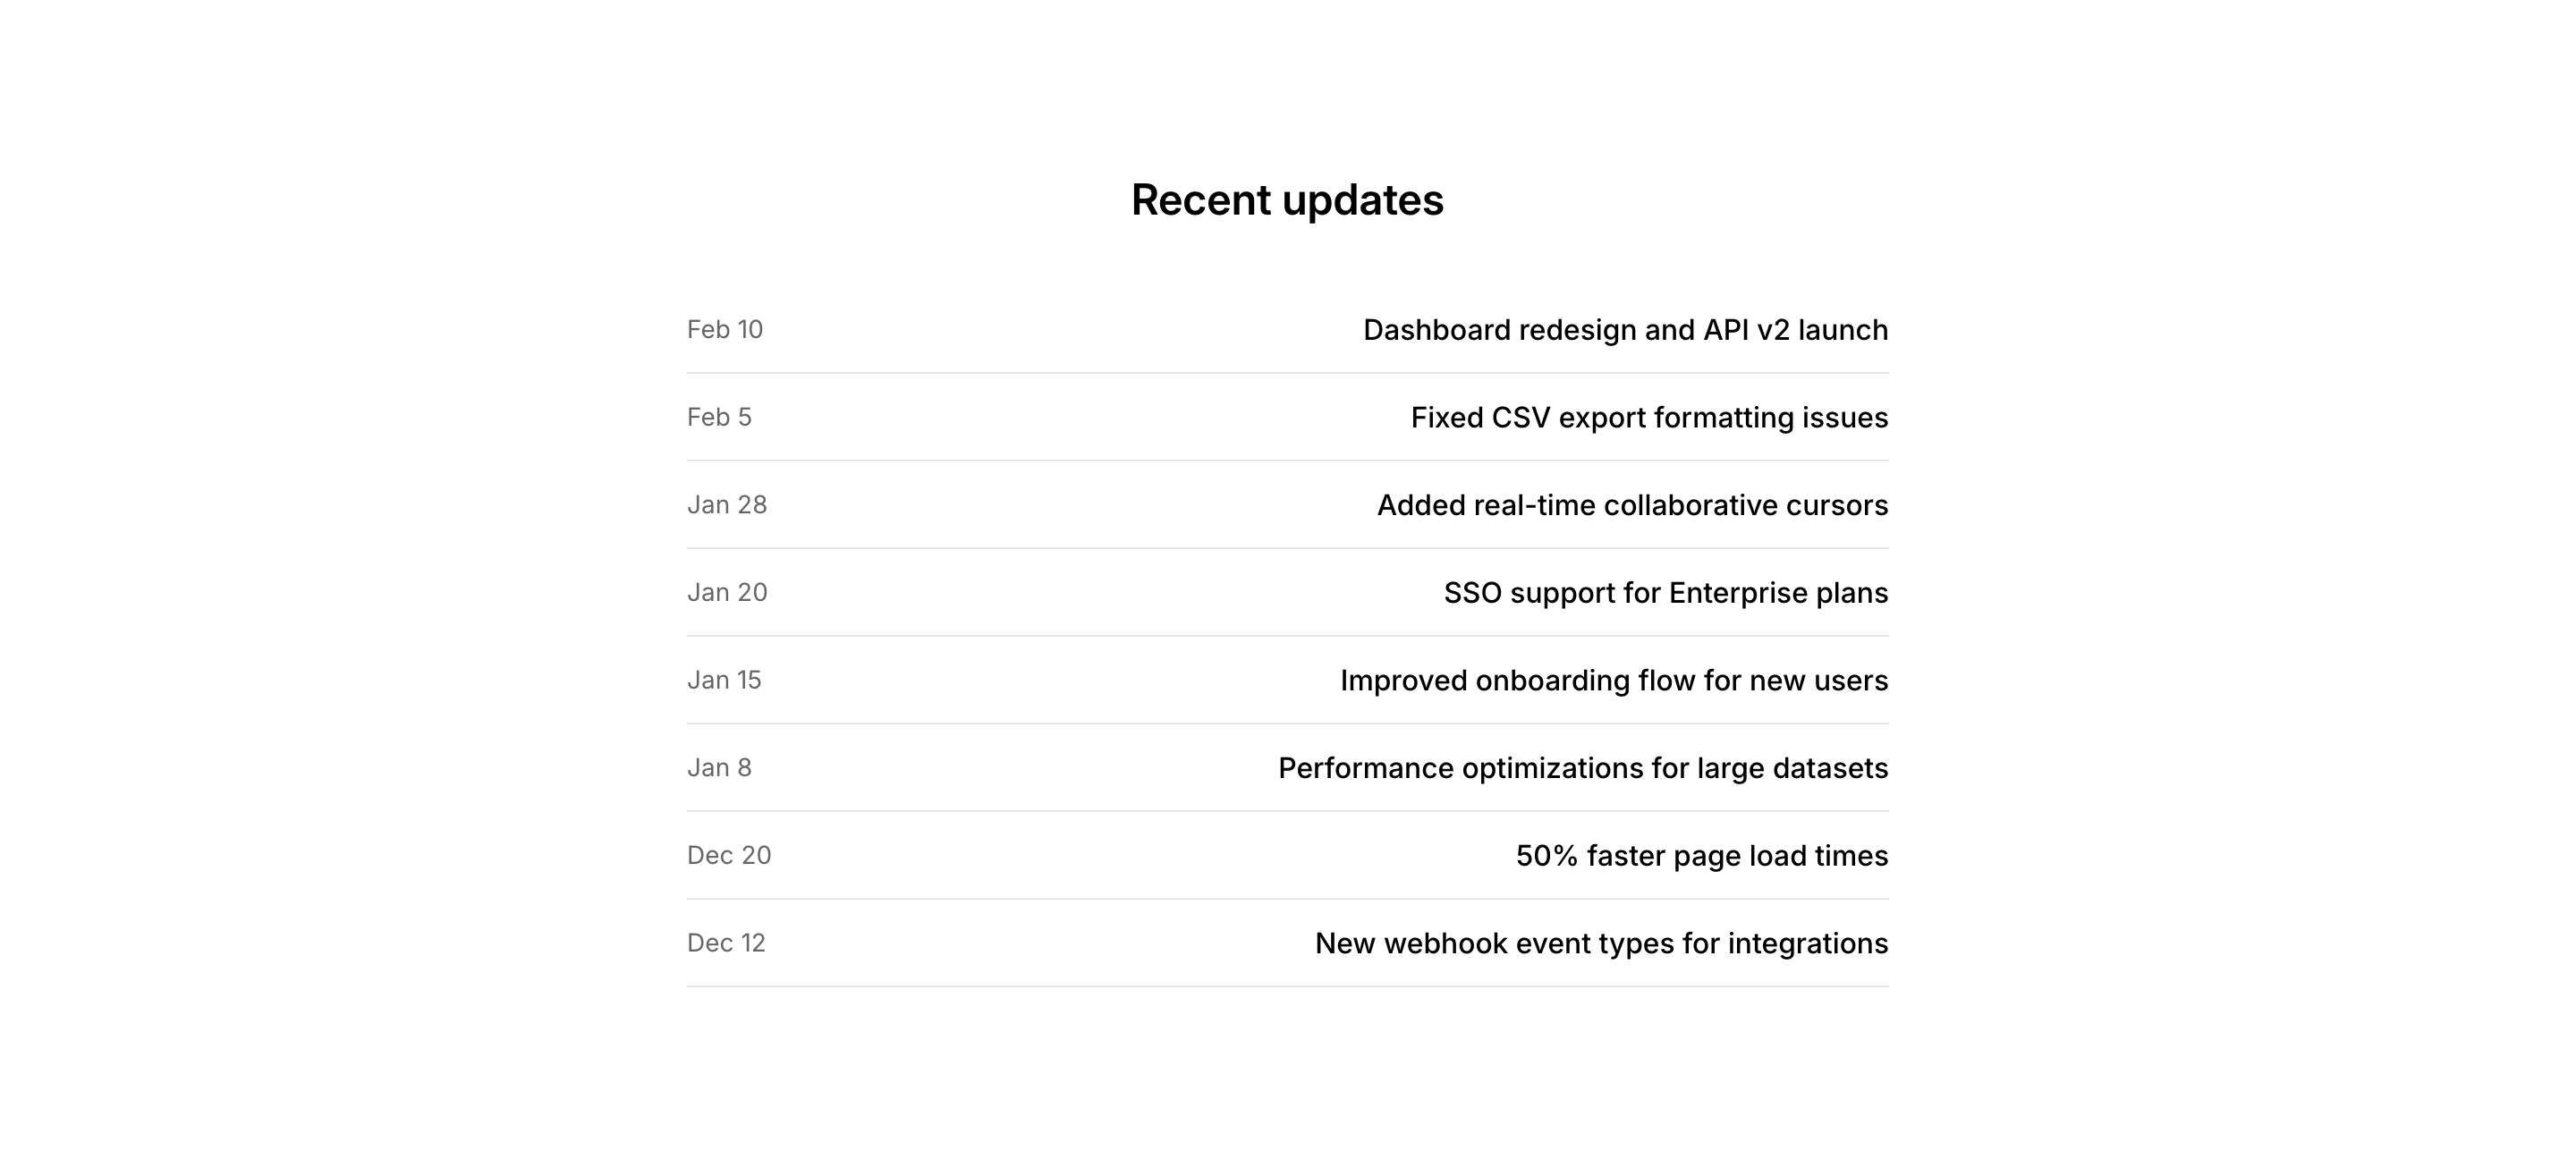Click the bottom divider under the Dec 12 row
This screenshot has height=1159, width=2576.
tap(1287, 986)
